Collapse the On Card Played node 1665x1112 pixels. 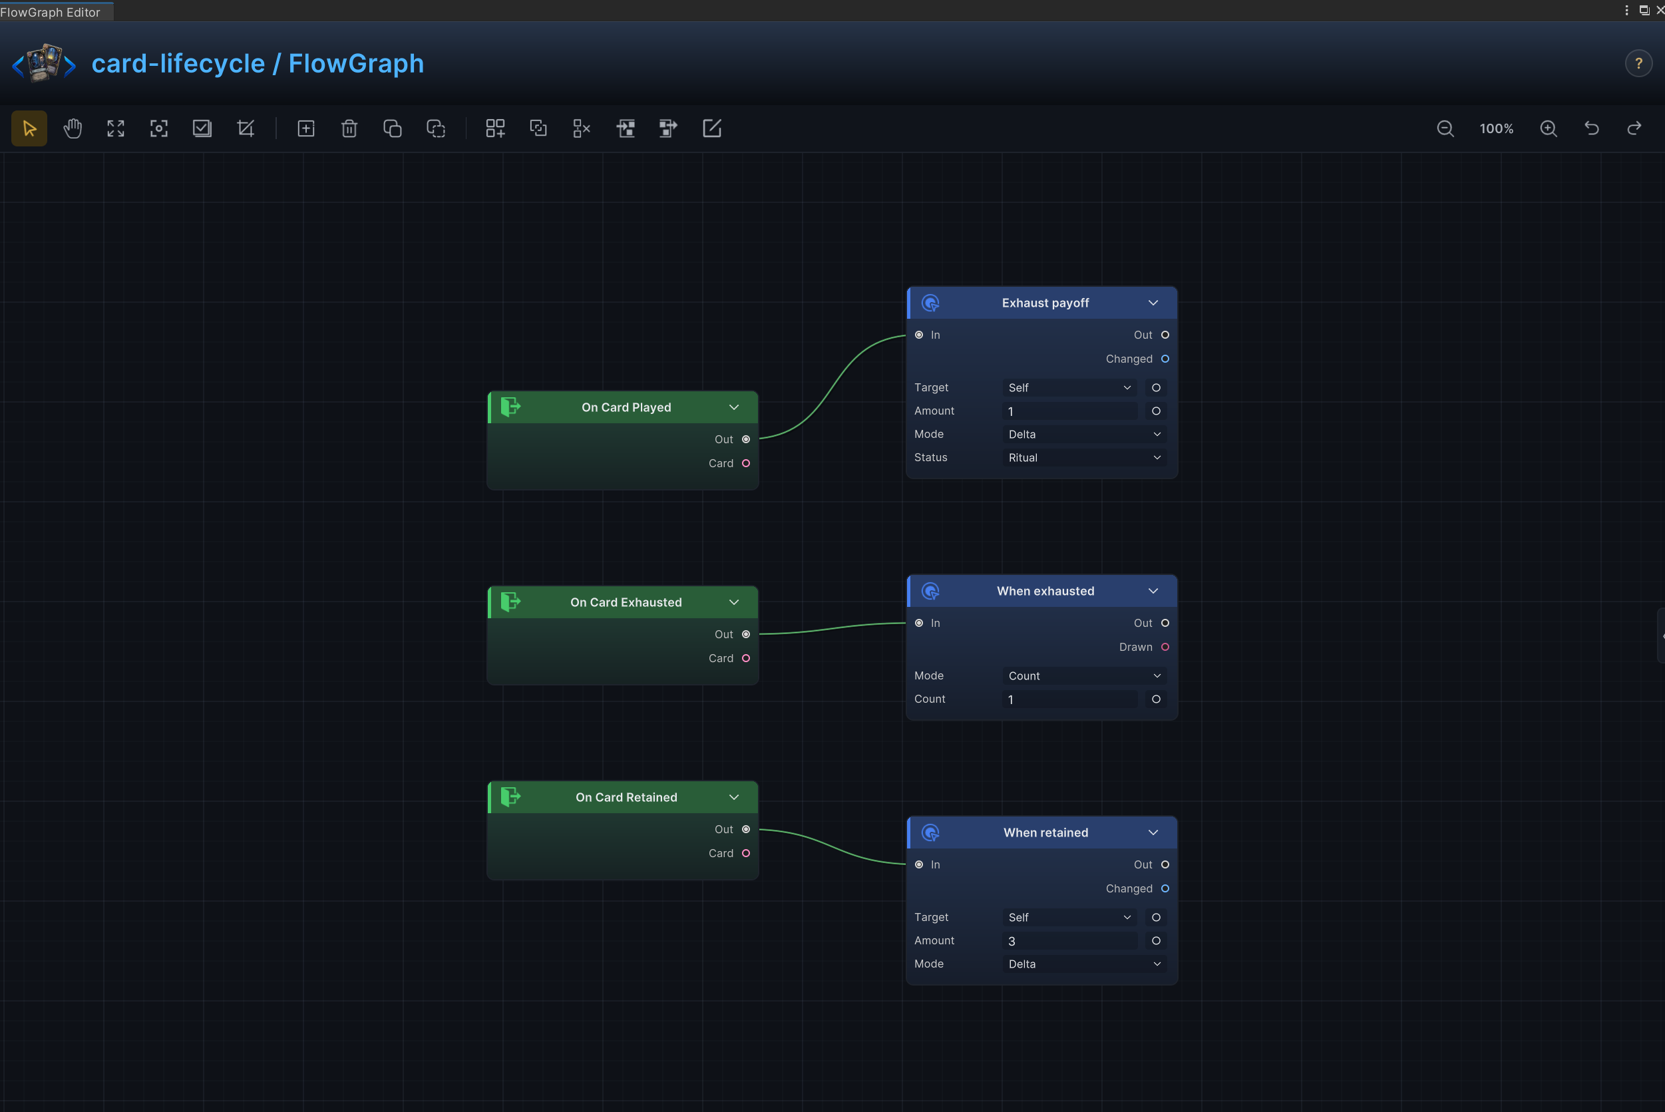point(734,407)
